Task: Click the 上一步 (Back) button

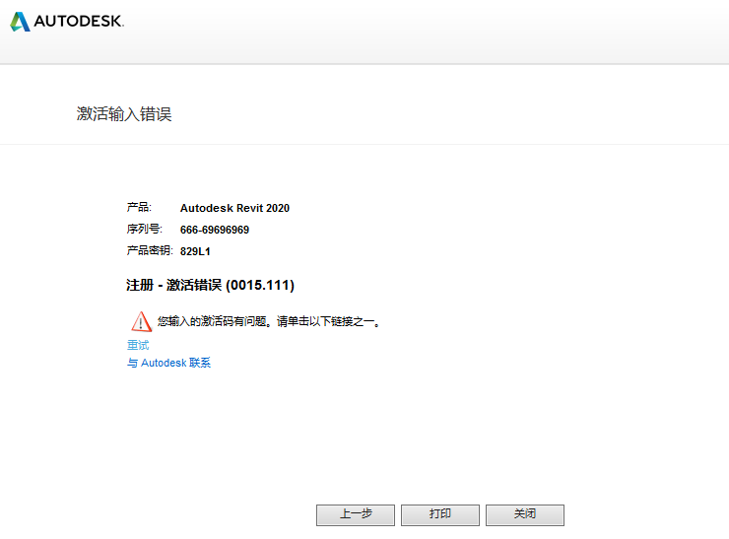Action: 356,514
